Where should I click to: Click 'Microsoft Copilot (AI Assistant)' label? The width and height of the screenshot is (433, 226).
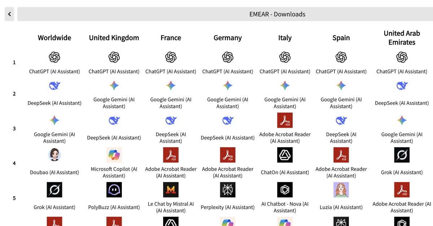(114, 172)
